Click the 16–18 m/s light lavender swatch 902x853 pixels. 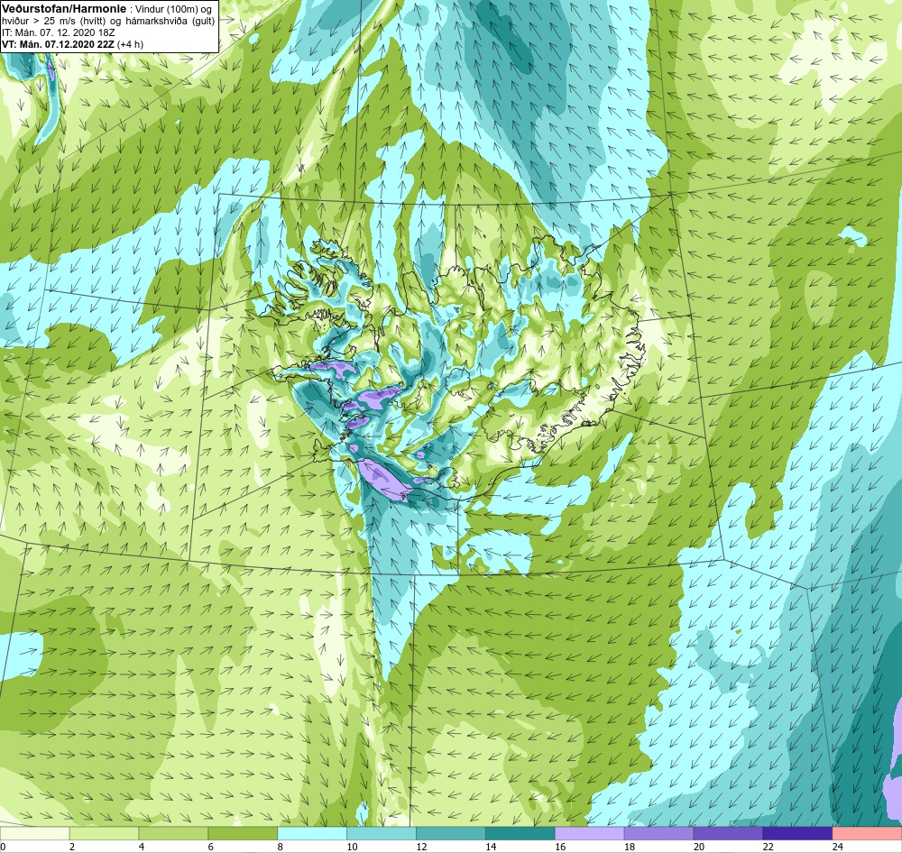(x=590, y=833)
